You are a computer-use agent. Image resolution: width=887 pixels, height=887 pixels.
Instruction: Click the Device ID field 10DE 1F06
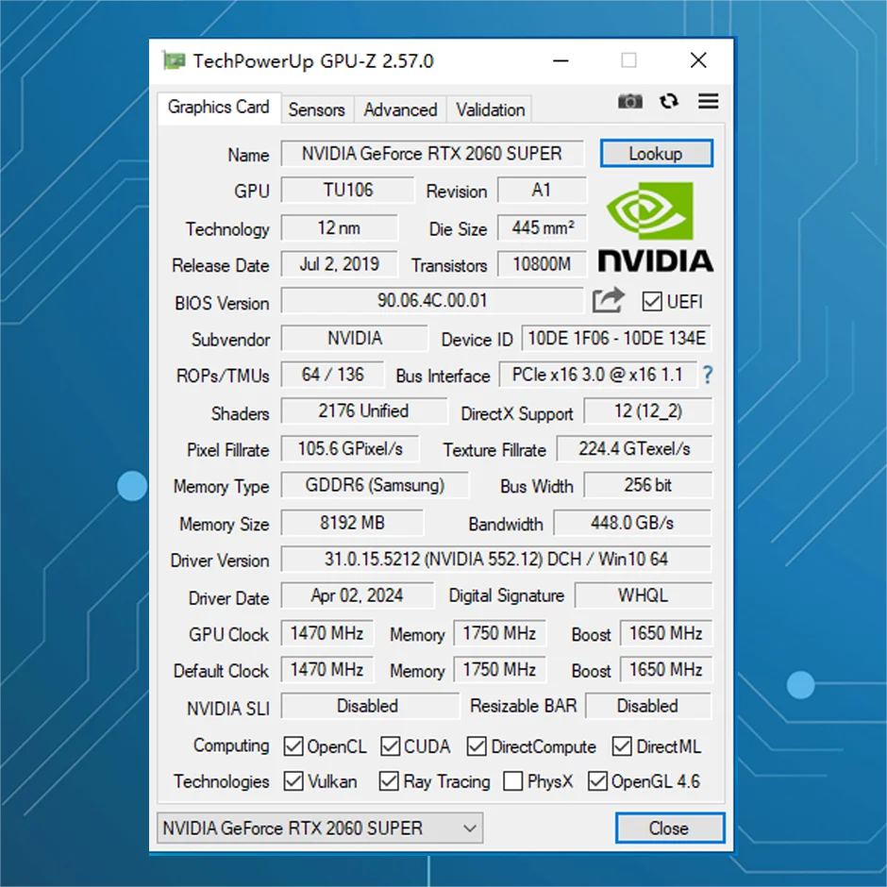[x=616, y=338]
